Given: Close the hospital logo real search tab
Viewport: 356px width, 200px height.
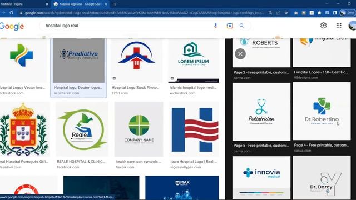Looking at the screenshot, I should tap(106, 4).
